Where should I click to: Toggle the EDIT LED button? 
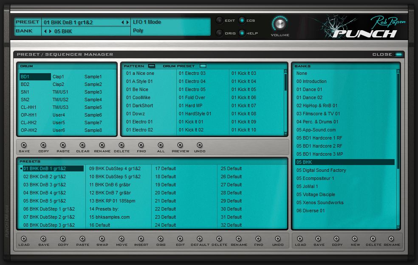click(219, 20)
